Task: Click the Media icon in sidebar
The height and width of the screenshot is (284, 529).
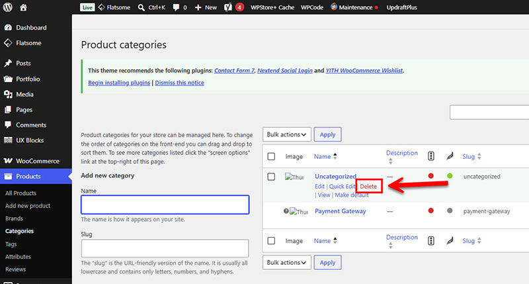Action: pyautogui.click(x=8, y=94)
